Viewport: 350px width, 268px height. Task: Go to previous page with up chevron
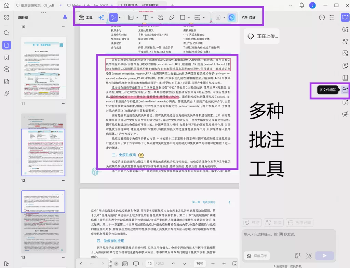173,264
